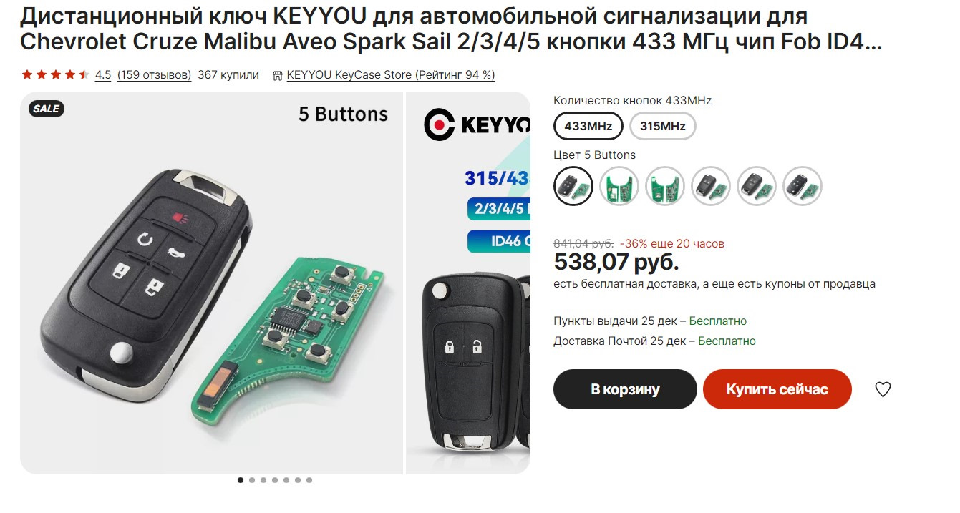Image resolution: width=960 pixels, height=513 pixels.
Task: Go to second image via carousel dot
Action: (x=252, y=480)
